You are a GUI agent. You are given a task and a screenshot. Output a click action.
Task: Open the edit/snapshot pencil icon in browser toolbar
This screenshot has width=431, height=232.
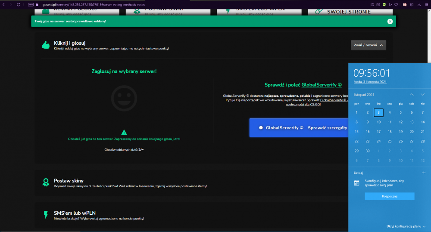(x=372, y=4)
